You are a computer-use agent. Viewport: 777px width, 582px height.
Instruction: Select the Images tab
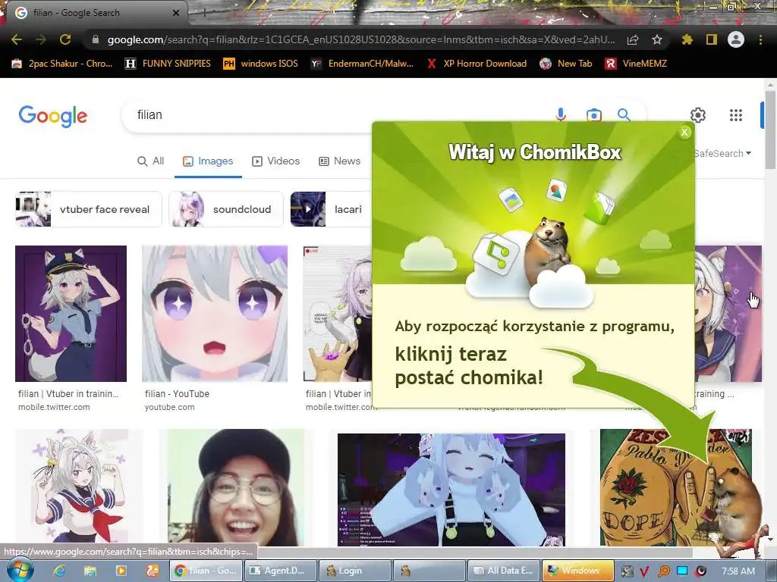click(208, 161)
